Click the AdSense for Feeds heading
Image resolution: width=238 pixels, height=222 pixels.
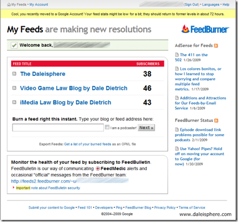point(194,46)
